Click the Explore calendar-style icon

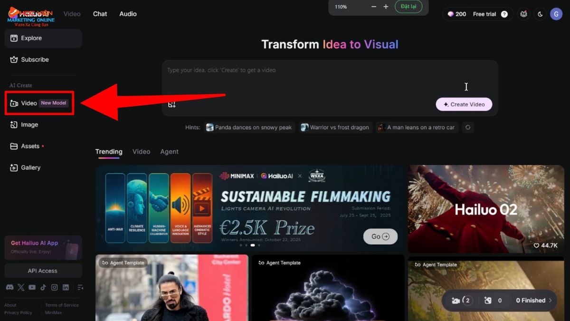[14, 38]
